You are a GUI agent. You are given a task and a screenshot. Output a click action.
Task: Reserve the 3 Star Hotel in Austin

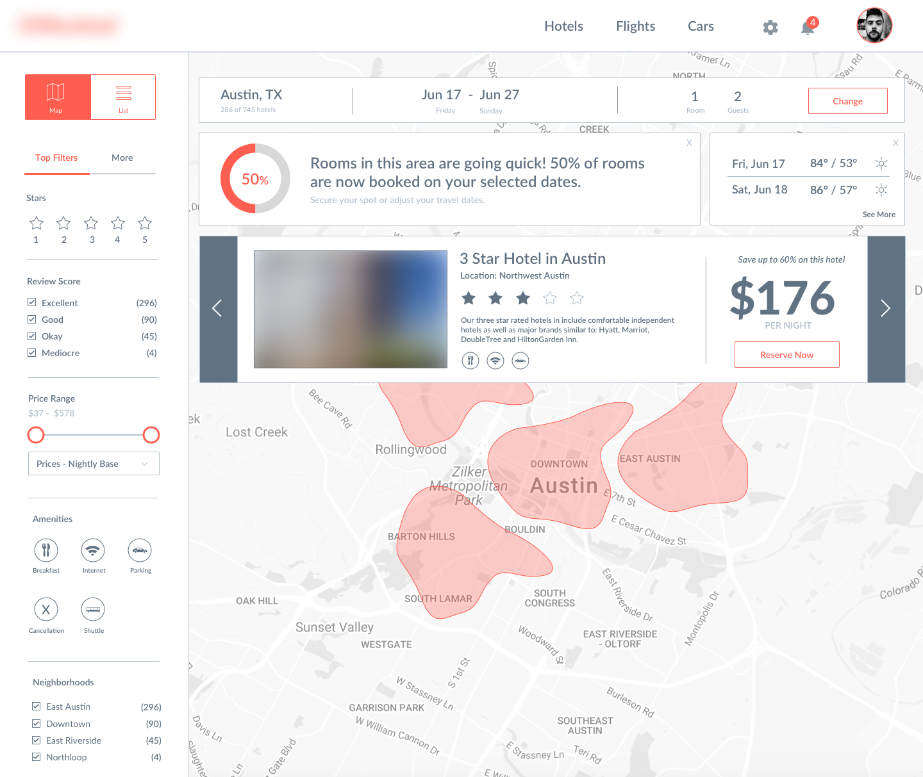[x=786, y=354]
